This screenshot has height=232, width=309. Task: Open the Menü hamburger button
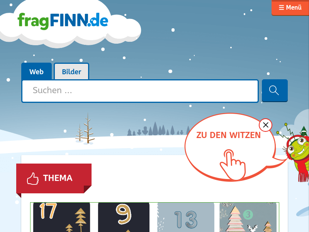coord(290,7)
